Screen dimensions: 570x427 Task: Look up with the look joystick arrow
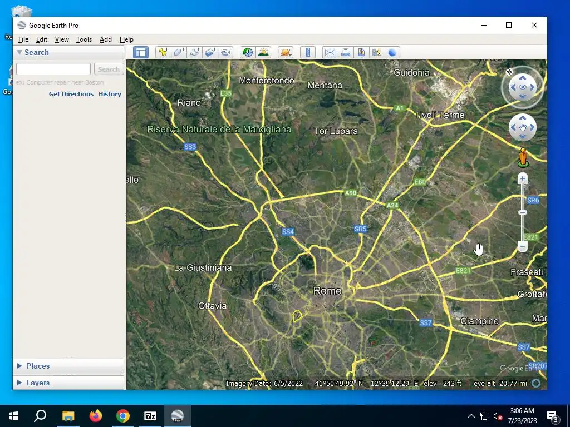pos(522,78)
